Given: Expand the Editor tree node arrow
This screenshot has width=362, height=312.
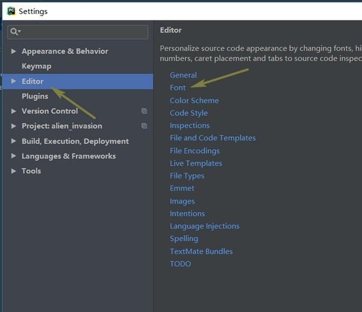Looking at the screenshot, I should (x=14, y=81).
